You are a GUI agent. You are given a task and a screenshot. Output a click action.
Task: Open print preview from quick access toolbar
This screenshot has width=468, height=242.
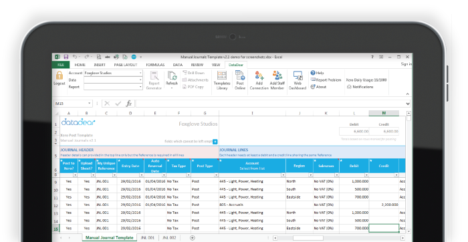99,57
